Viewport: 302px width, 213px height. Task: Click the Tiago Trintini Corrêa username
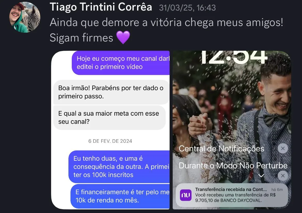pyautogui.click(x=101, y=7)
